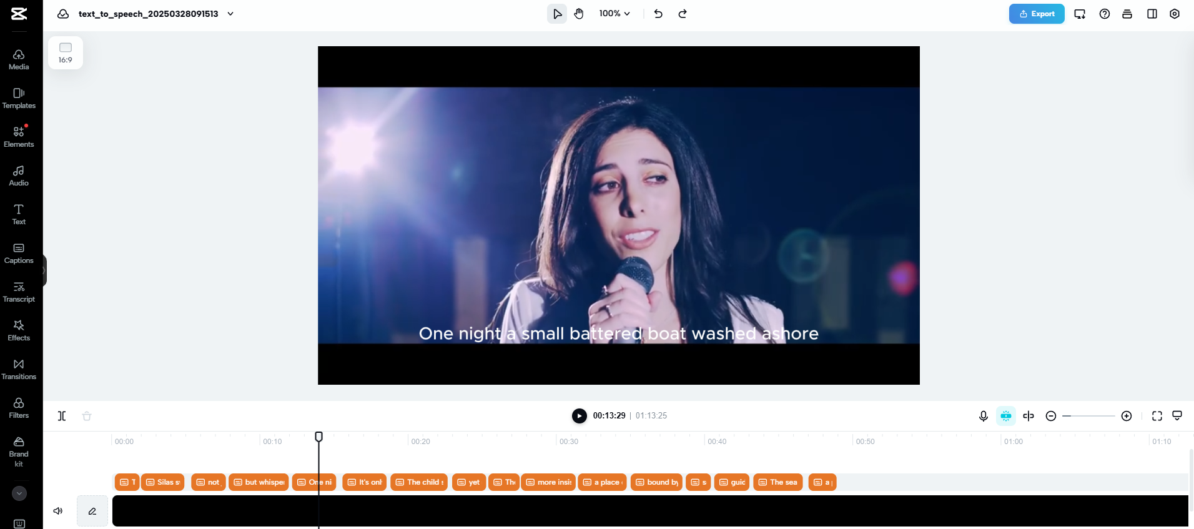1194x529 pixels.
Task: Click the track edit pencil button
Action: click(92, 511)
